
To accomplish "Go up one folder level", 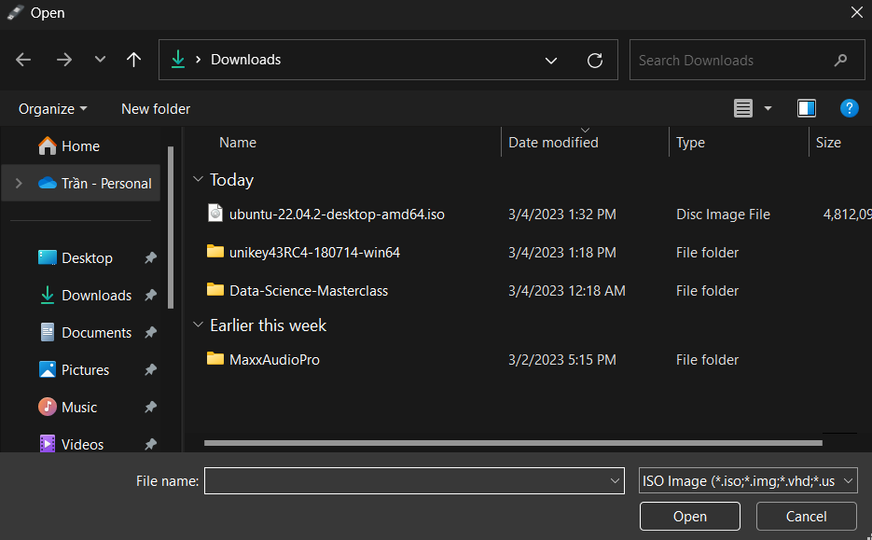I will 133,60.
